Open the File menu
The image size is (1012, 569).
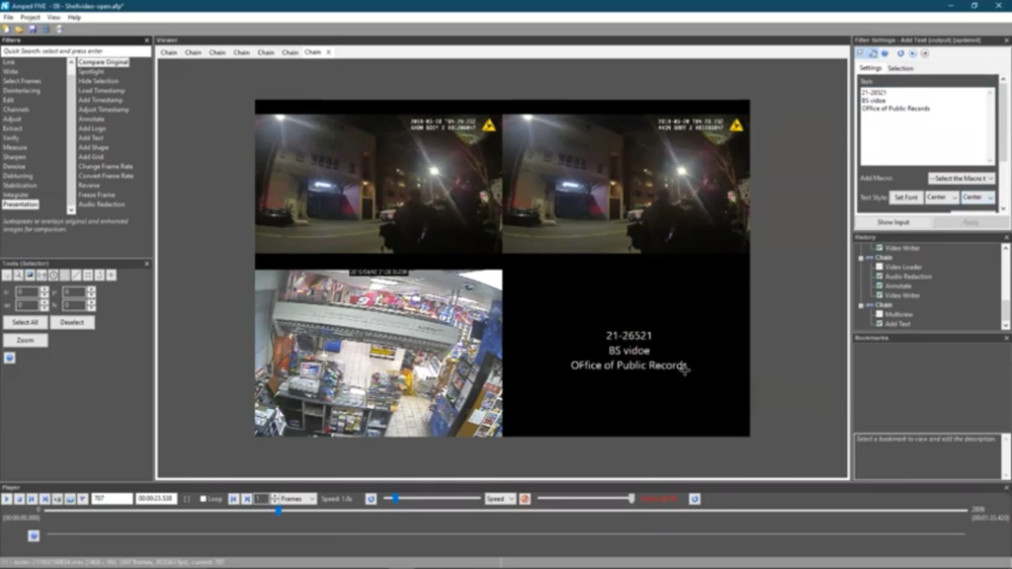8,18
